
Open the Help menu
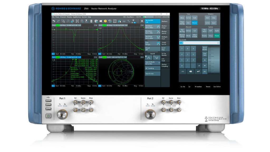pos(89,17)
